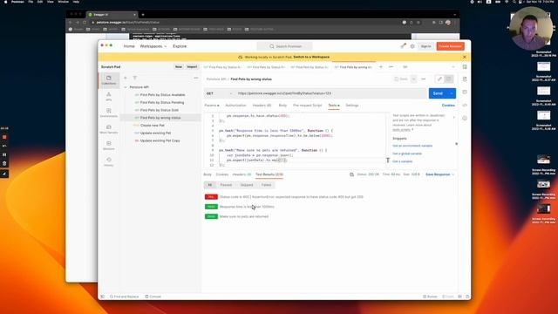This screenshot has width=558, height=314.
Task: Switch to the response Body tab
Action: click(x=208, y=174)
